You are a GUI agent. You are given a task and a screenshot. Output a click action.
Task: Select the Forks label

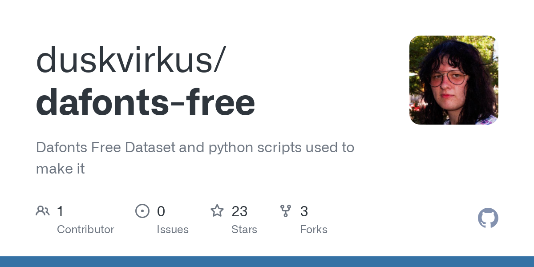click(x=314, y=230)
